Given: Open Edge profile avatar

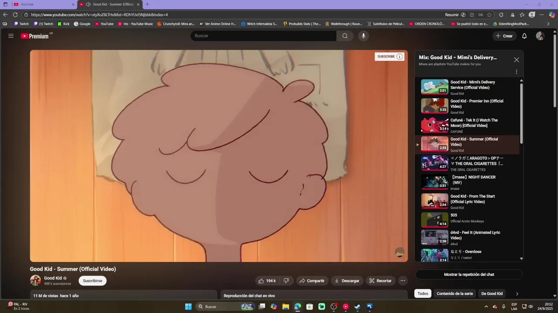Looking at the screenshot, I should pyautogui.click(x=532, y=15).
